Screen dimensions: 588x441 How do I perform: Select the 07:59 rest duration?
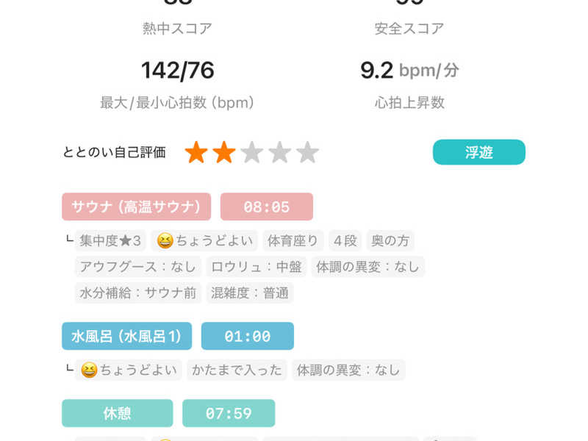(229, 413)
